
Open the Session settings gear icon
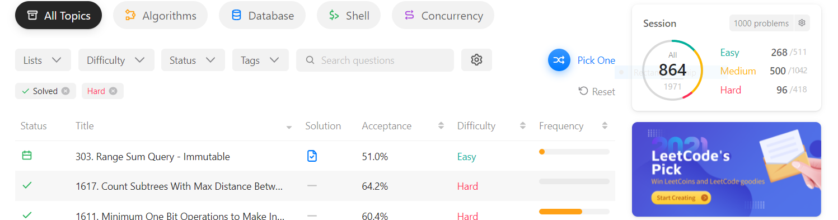(802, 23)
